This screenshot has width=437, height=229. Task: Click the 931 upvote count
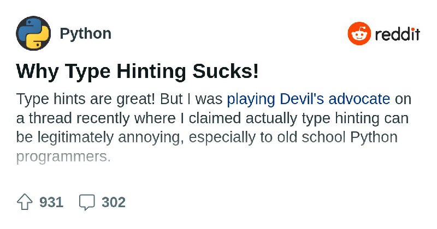51,202
